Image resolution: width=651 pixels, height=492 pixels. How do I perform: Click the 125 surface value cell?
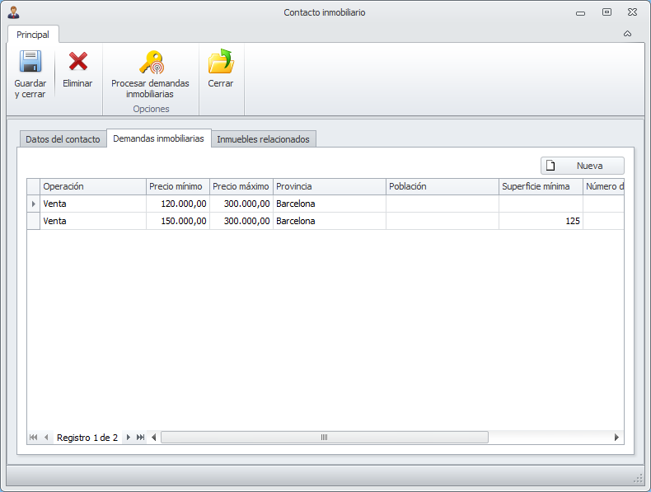(x=541, y=221)
